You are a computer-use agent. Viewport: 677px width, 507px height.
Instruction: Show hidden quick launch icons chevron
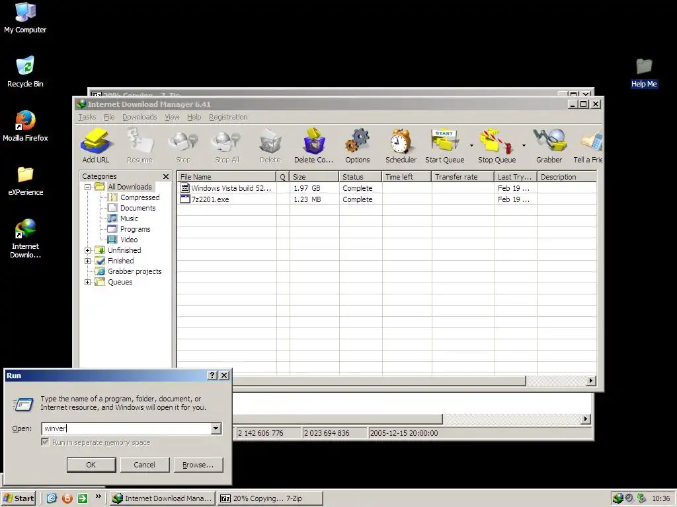coord(99,496)
